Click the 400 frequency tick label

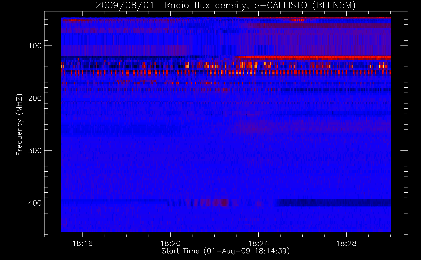point(35,203)
